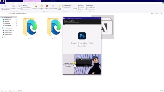Click the Back navigation arrow
Screen dimensions: 164x92
(2, 13)
